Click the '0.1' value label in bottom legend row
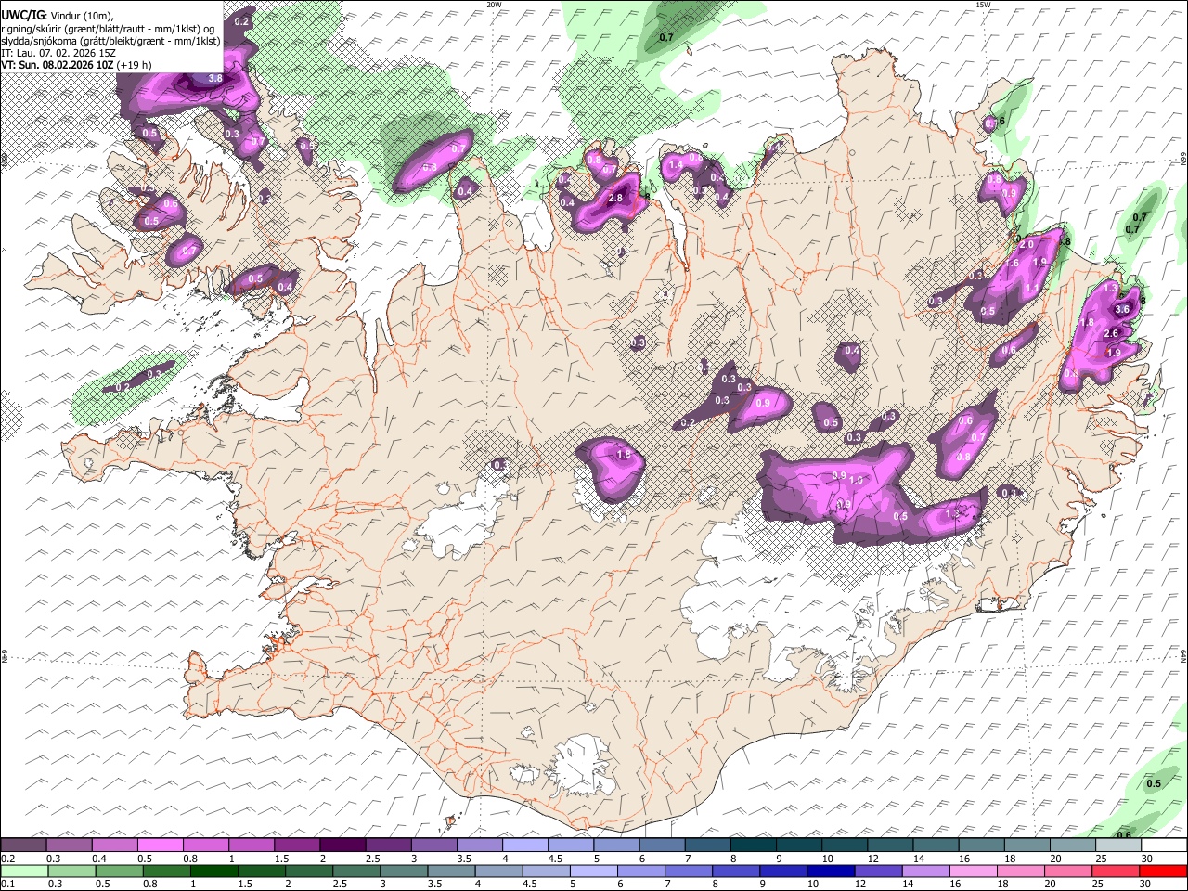 tap(7, 885)
